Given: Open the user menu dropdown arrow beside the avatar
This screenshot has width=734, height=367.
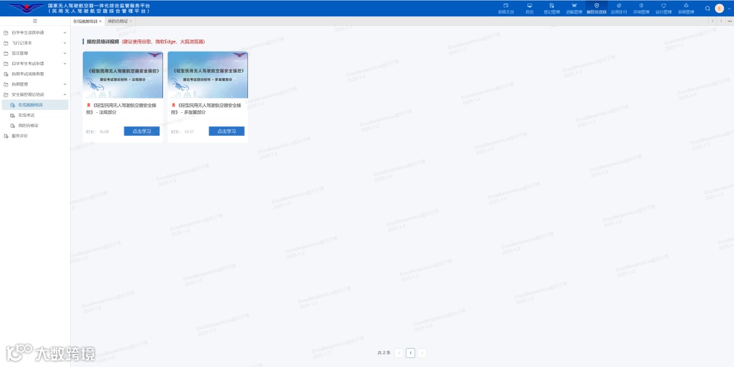Looking at the screenshot, I should coord(729,8).
